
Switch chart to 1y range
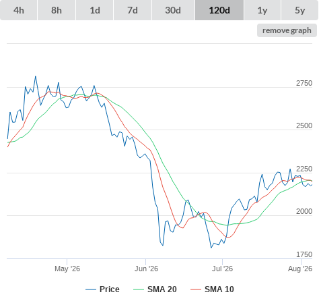pos(262,10)
